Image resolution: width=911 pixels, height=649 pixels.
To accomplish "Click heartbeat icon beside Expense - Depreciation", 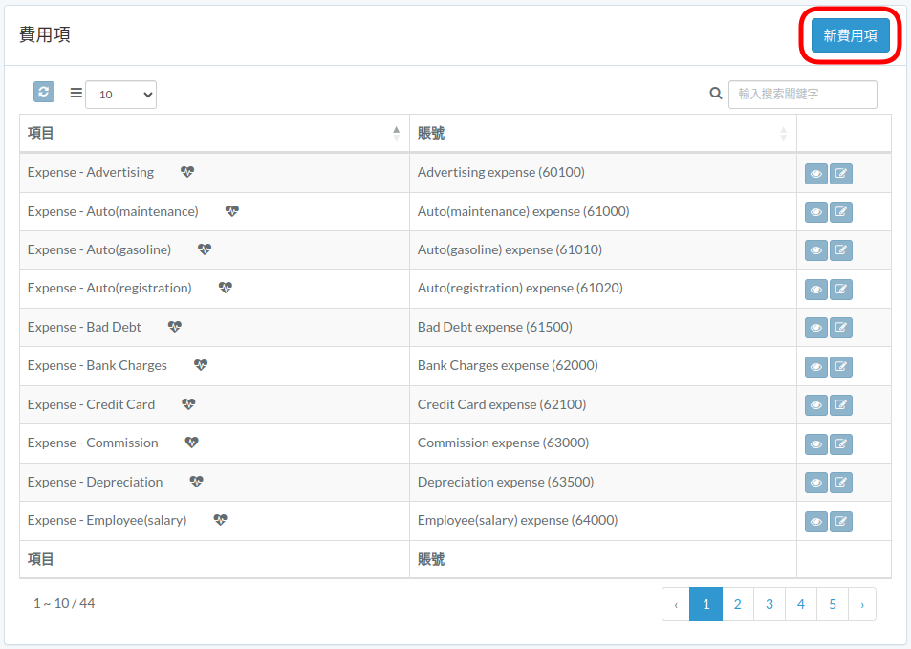I will (x=196, y=482).
